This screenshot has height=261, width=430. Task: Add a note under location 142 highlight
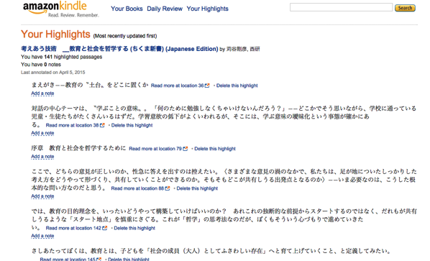pos(42,236)
